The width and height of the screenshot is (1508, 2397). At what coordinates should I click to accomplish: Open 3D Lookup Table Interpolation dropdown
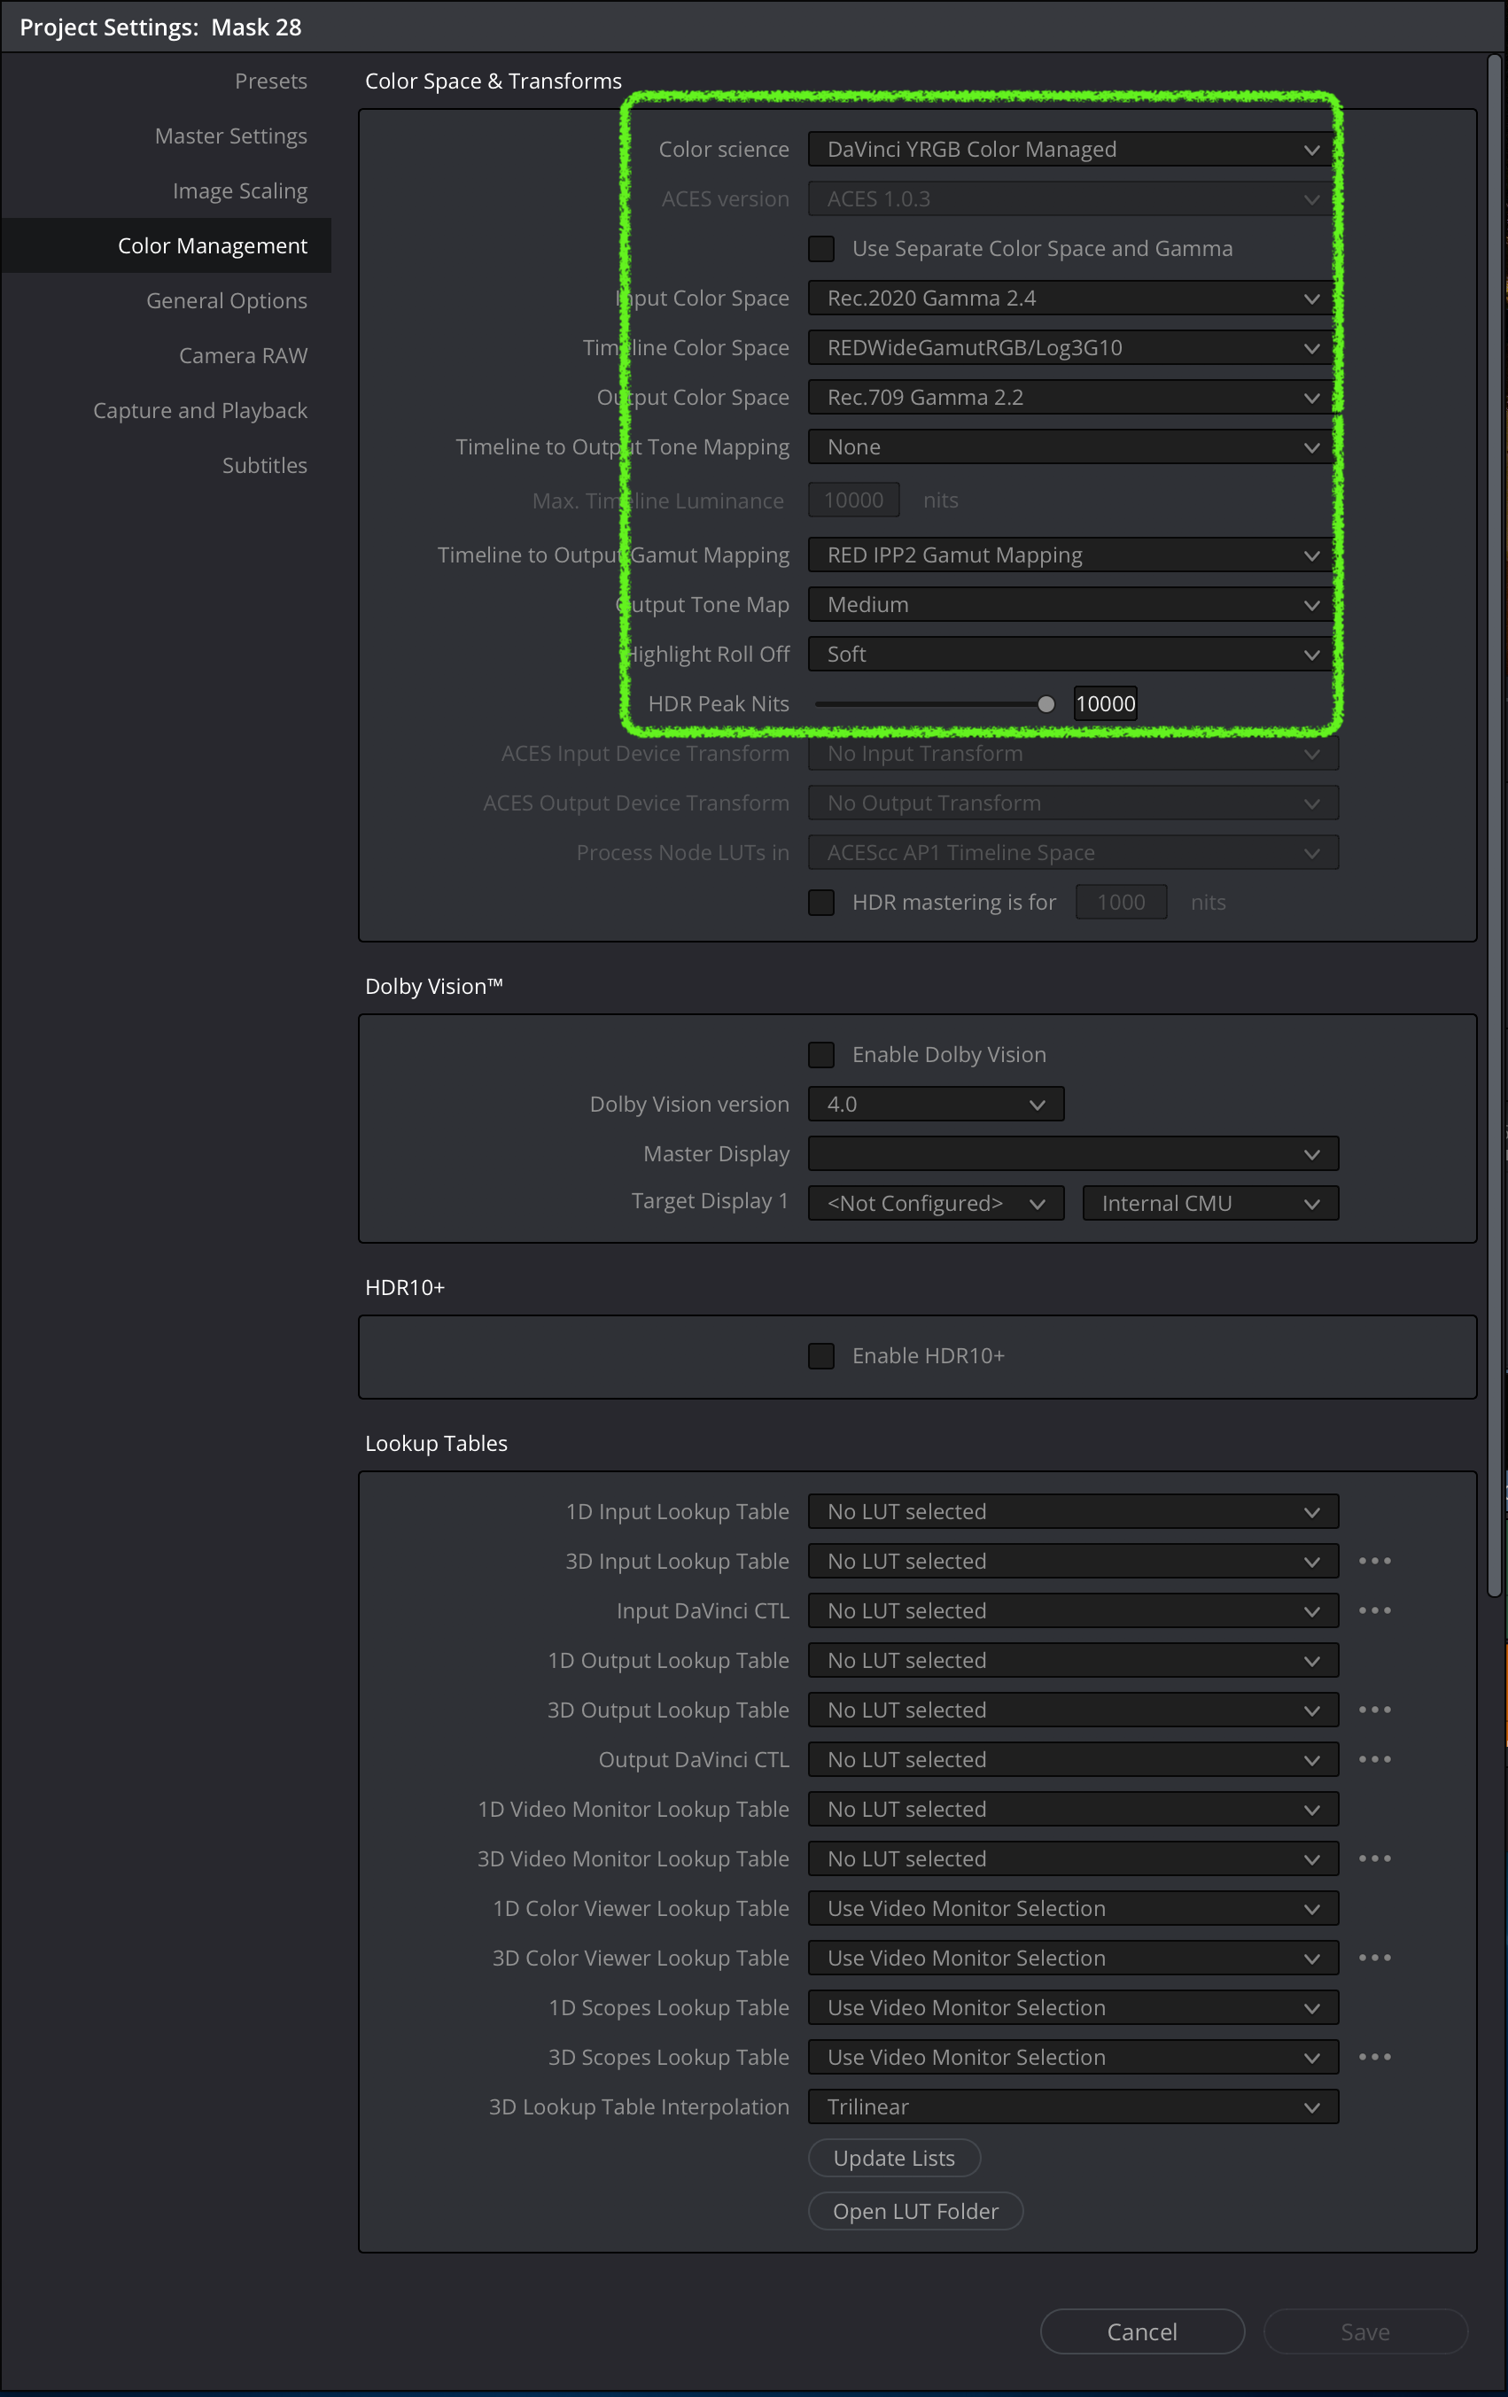point(1073,2106)
